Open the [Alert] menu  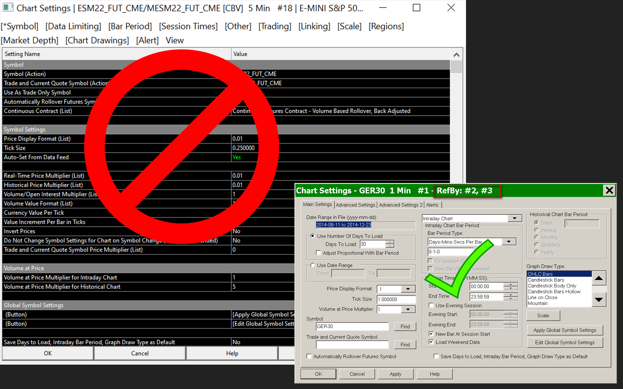point(147,40)
